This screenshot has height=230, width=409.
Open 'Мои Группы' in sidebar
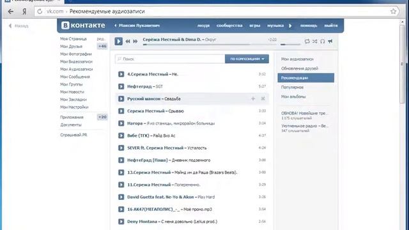(x=71, y=84)
